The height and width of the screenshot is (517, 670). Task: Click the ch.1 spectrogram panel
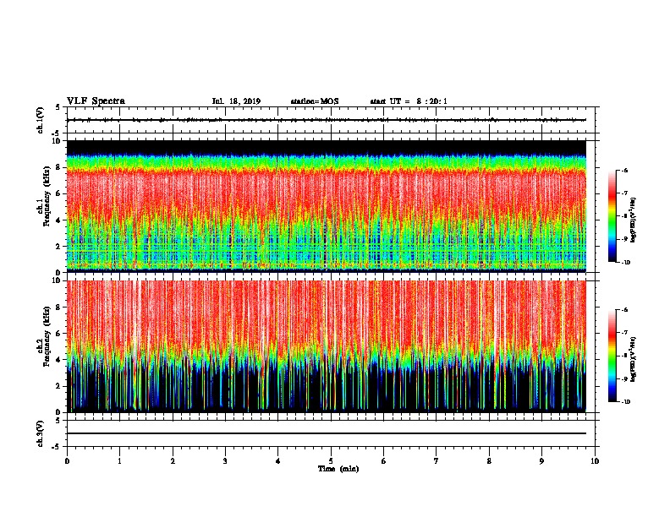point(327,206)
